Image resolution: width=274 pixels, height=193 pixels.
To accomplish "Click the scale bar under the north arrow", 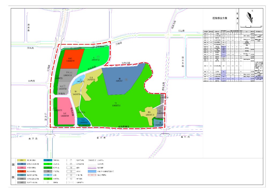I will pyautogui.click(x=251, y=27).
